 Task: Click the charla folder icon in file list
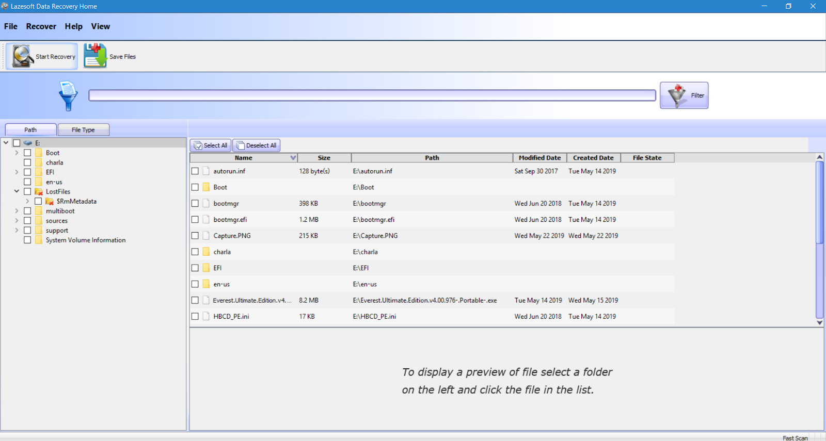[x=206, y=252]
